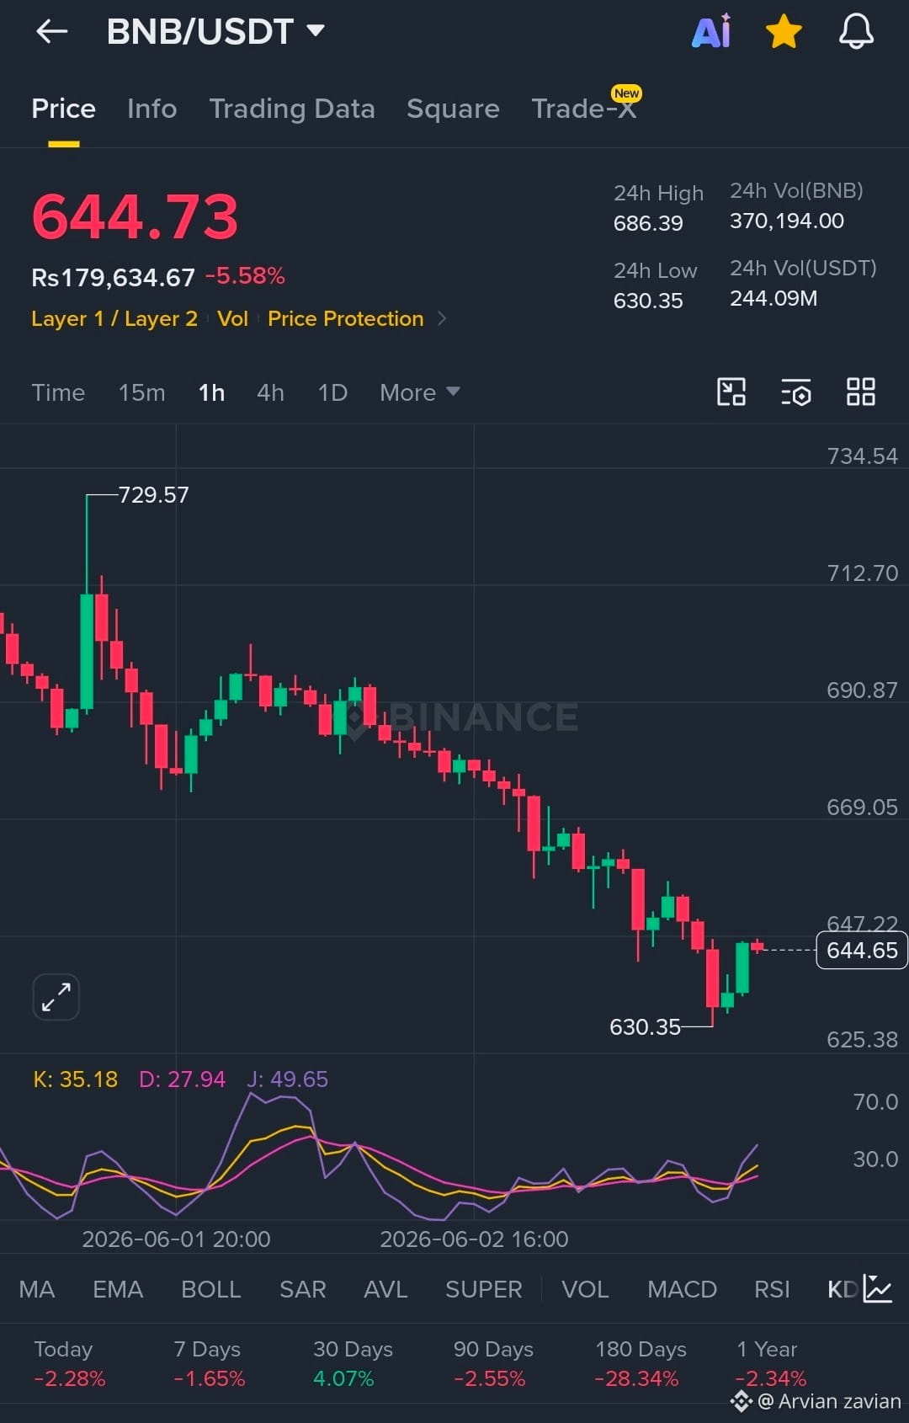Screen dimensions: 909x1423
Task: Select the 1D interval
Action: point(332,392)
